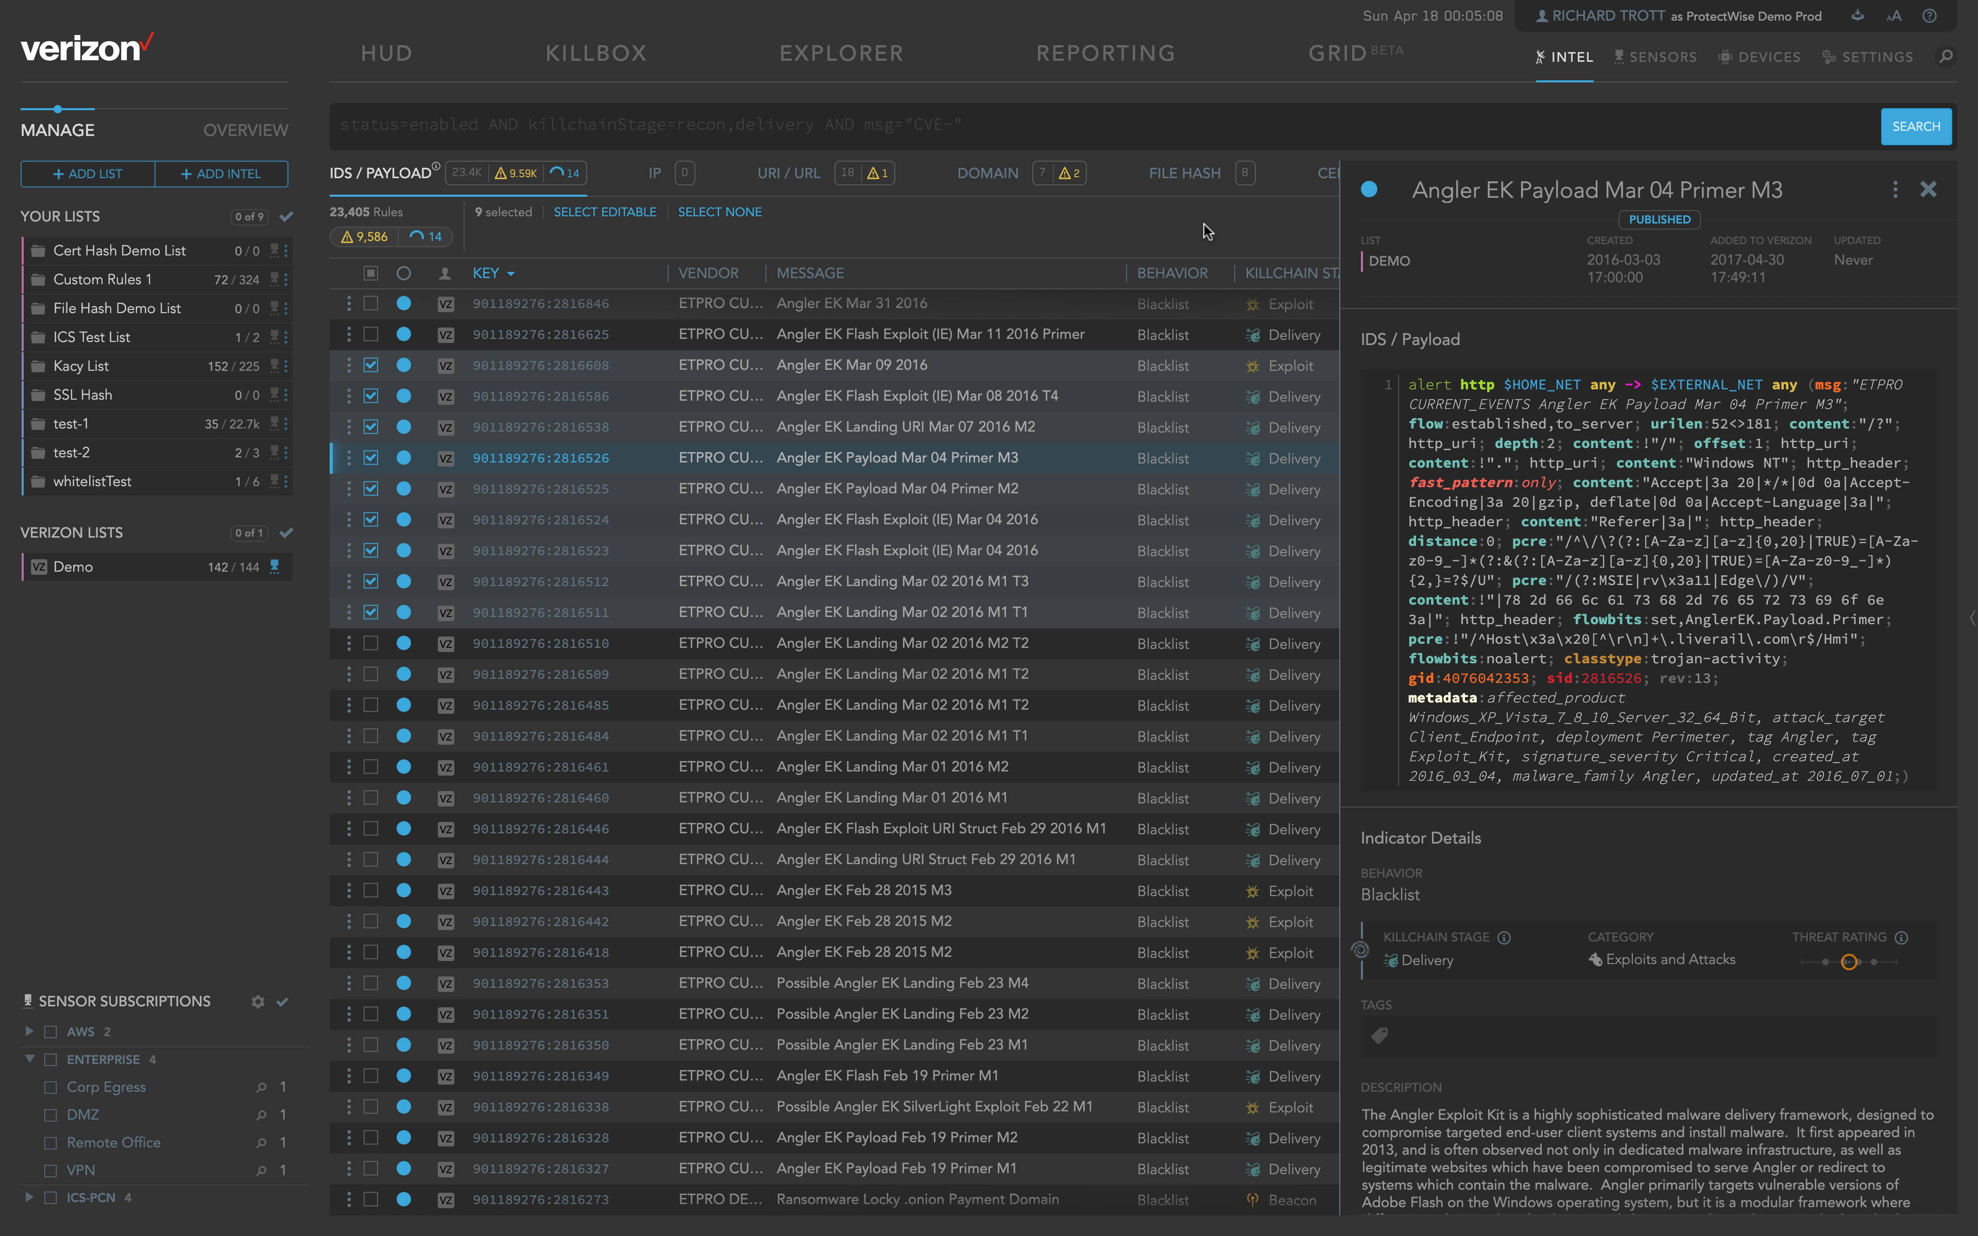Adjust the threat rating slider handle
The height and width of the screenshot is (1236, 1978).
(1849, 962)
